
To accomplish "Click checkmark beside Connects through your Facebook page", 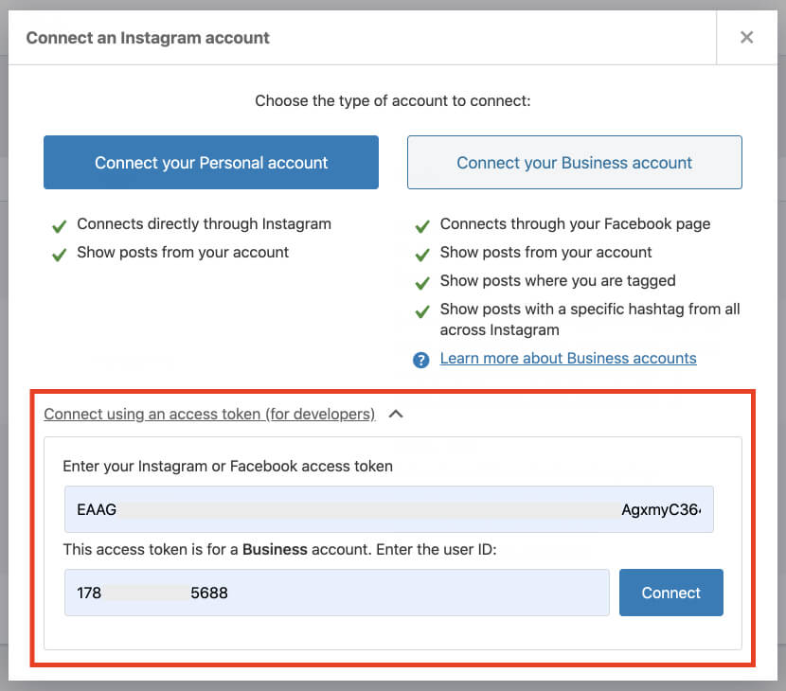I will (x=422, y=226).
